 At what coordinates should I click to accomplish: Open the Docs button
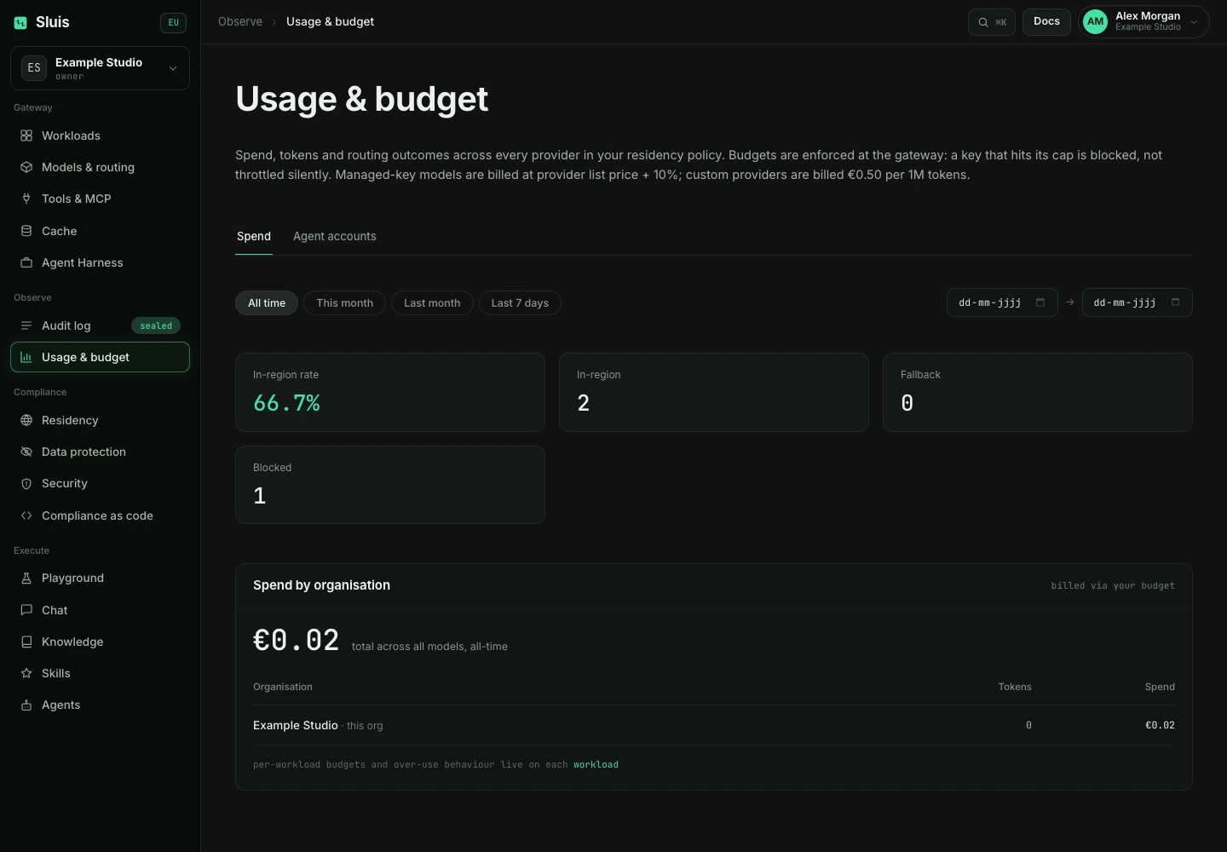[1046, 22]
